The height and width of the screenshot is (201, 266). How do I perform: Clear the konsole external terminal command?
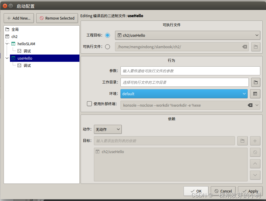pyautogui.click(x=250, y=105)
